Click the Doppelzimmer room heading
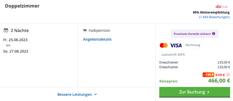Screen dimensions: 233x101 [x=22, y=6]
